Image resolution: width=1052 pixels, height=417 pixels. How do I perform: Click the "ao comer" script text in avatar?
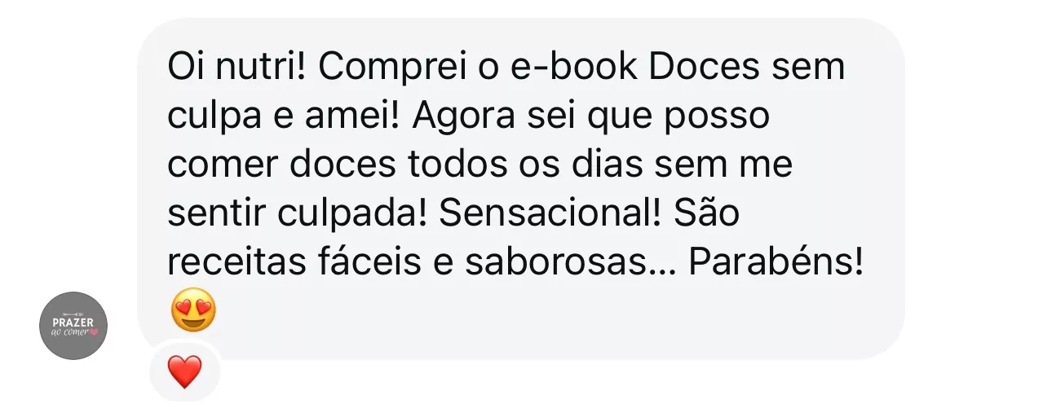69,332
